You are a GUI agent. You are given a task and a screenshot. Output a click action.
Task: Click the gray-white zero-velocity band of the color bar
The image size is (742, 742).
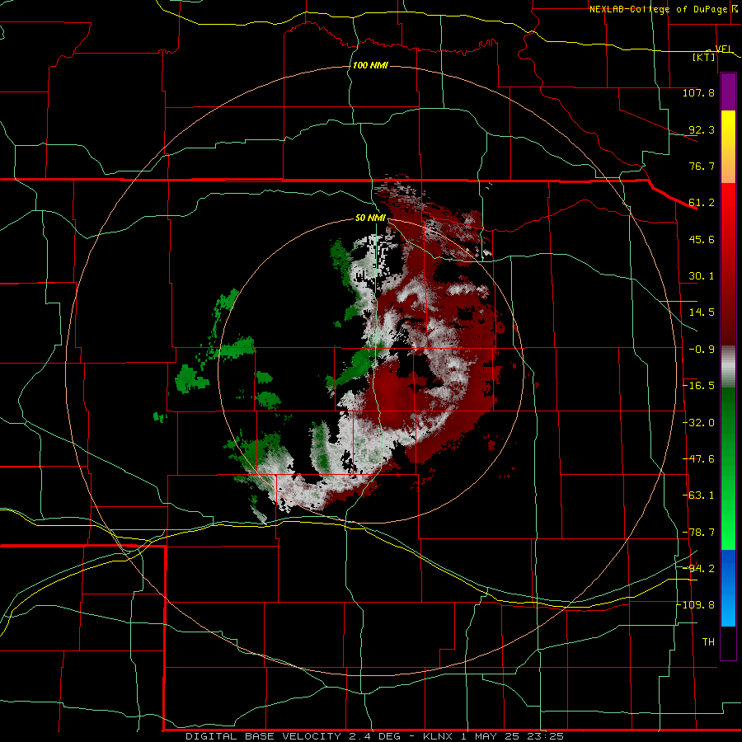[728, 367]
